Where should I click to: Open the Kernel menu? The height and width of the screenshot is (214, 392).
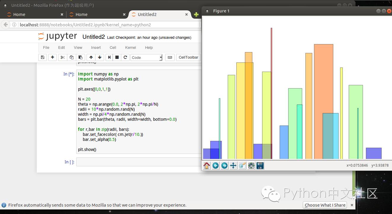130,47
